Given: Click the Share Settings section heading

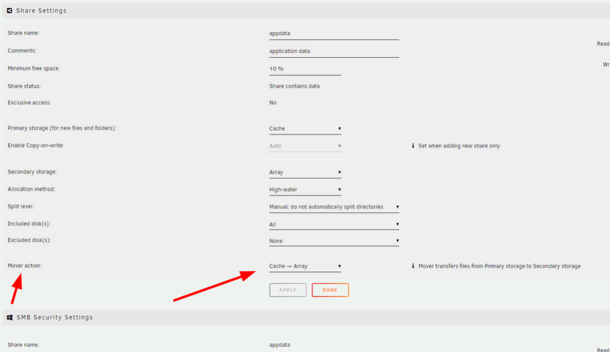Looking at the screenshot, I should point(41,10).
